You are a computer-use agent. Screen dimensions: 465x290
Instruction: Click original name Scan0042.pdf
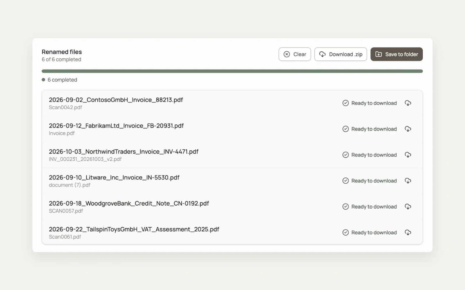(x=65, y=107)
